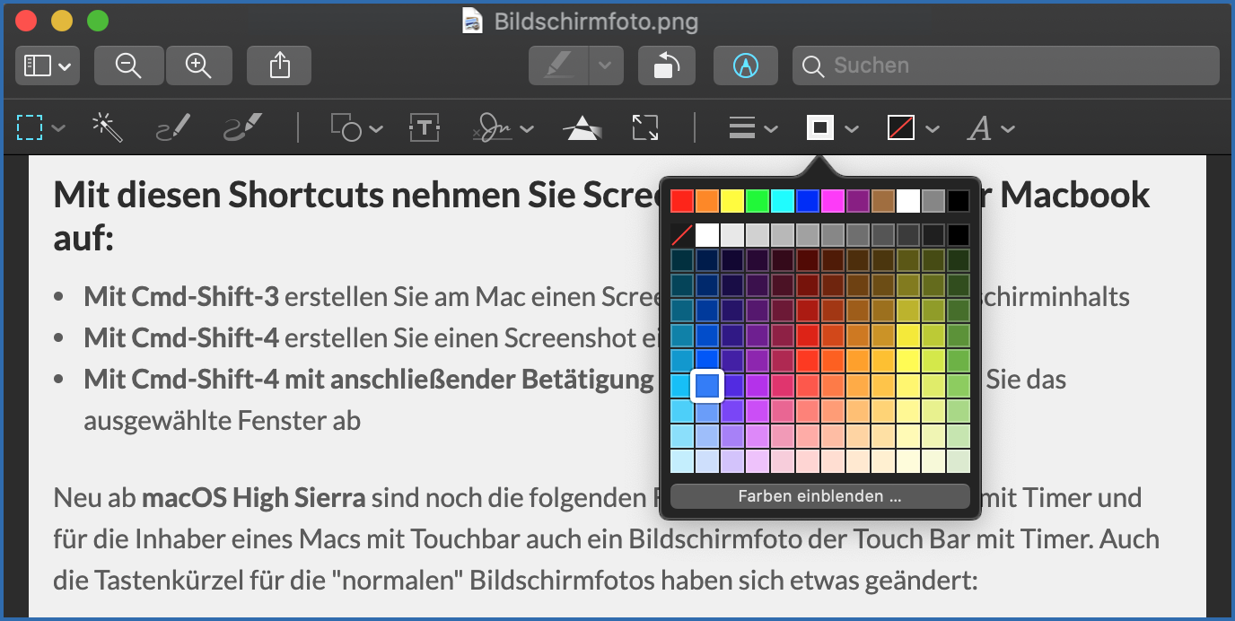1235x621 pixels.
Task: Choose the Sketch pen tool
Action: 173,128
